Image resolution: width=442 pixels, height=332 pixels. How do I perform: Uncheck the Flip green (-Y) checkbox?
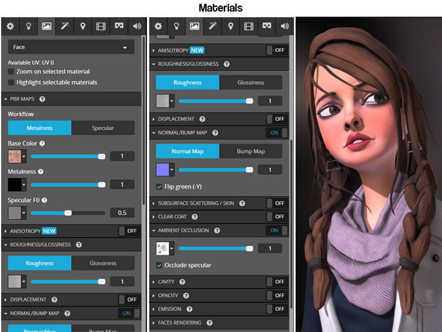[x=160, y=187]
